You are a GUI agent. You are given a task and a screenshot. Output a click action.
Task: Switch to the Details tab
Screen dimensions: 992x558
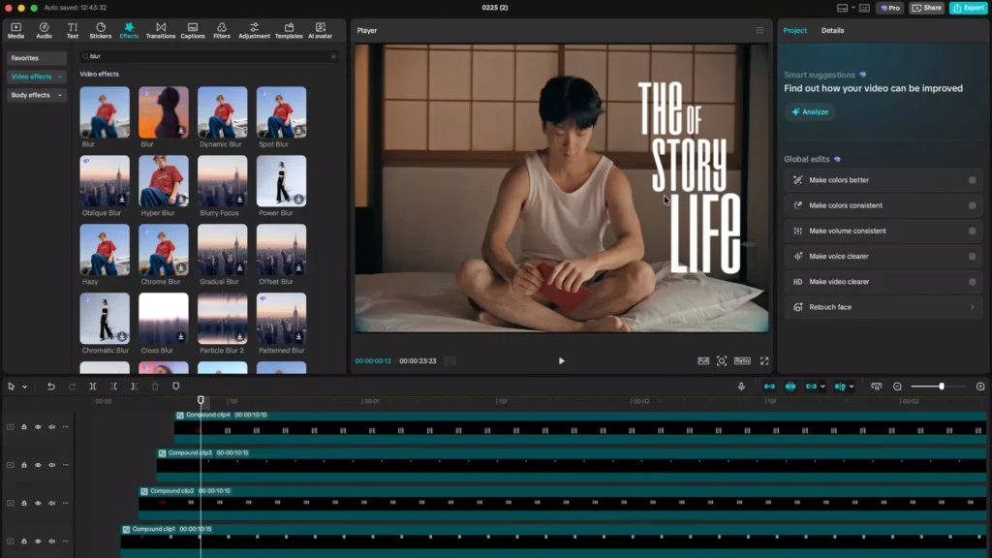point(830,30)
